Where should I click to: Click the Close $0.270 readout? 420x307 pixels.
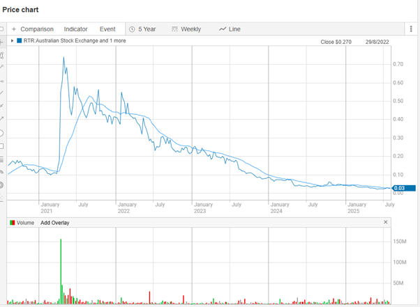(336, 42)
